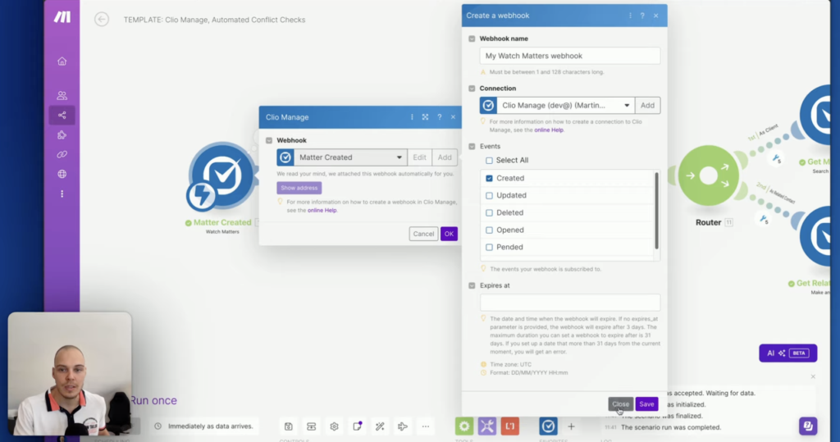Open the Connections link icon in sidebar
Viewport: 840px width, 442px height.
pos(62,154)
